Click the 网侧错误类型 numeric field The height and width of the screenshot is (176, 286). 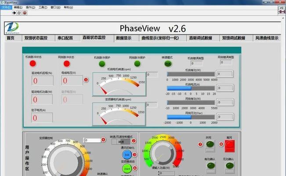pos(226,62)
